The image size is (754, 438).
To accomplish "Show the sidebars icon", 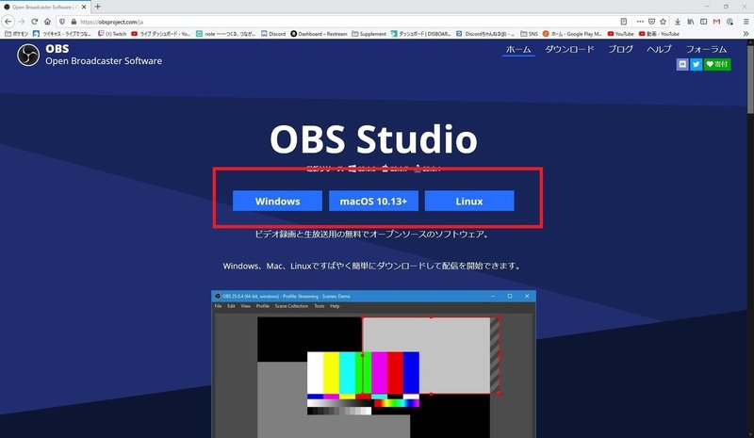I will tap(703, 22).
